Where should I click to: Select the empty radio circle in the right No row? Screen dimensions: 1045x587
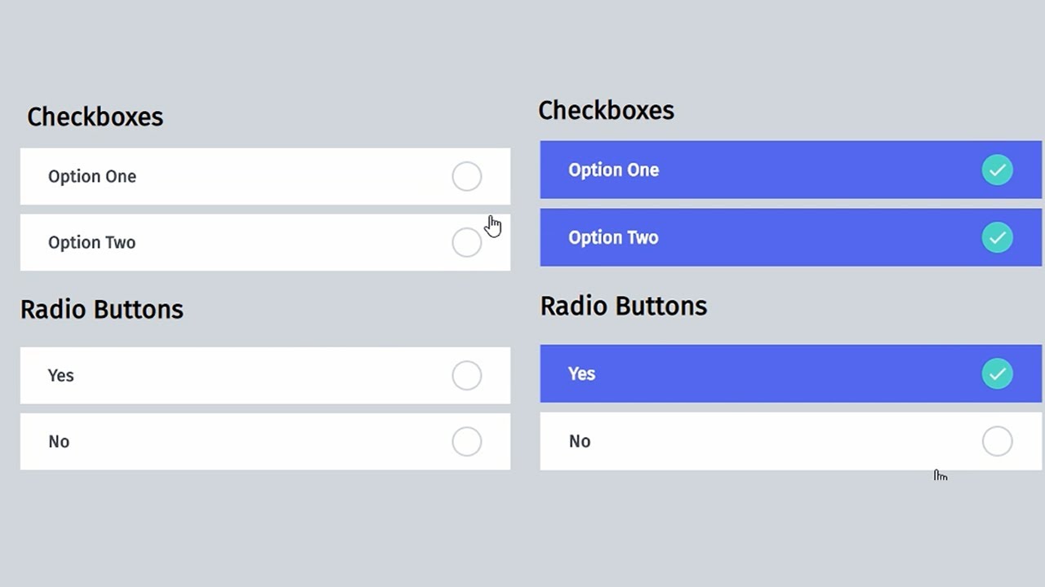997,441
